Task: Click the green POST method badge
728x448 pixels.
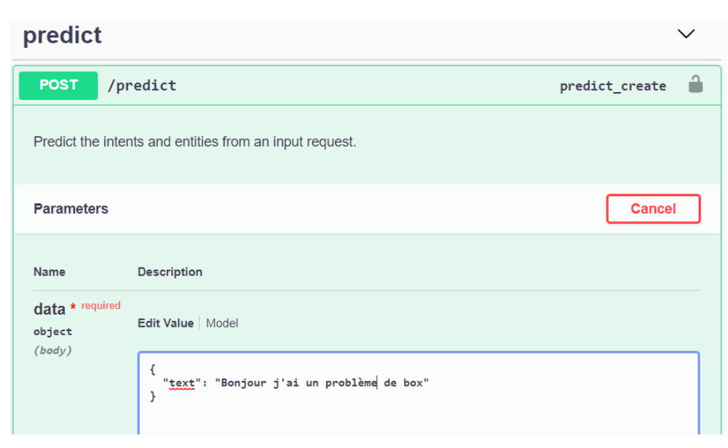Action: click(59, 86)
